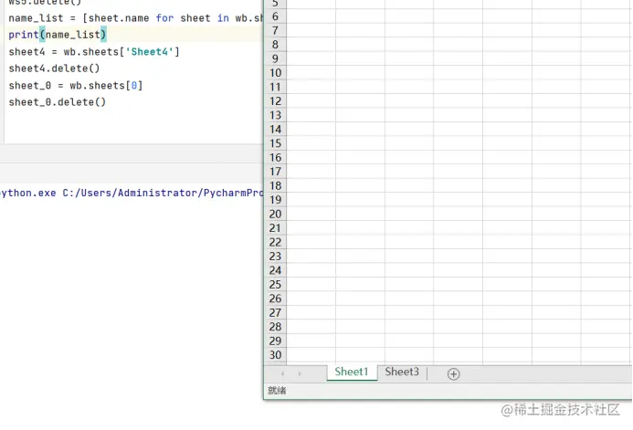The height and width of the screenshot is (430, 633).
Task: Select row 12 header in Excel
Action: click(275, 101)
